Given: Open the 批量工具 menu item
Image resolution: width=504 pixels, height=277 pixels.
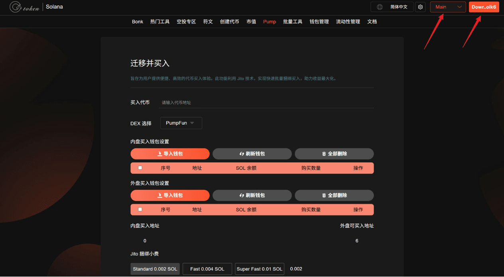Looking at the screenshot, I should coord(293,22).
